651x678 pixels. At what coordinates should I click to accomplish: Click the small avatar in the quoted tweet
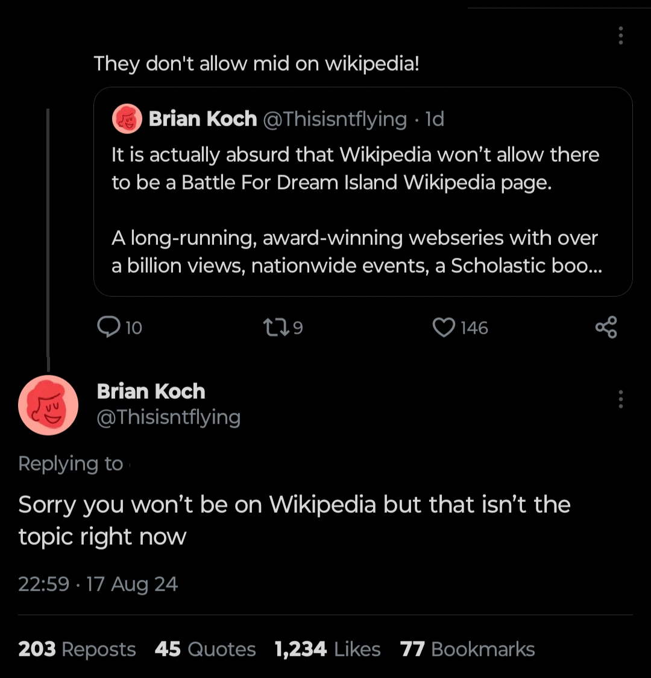click(x=127, y=119)
